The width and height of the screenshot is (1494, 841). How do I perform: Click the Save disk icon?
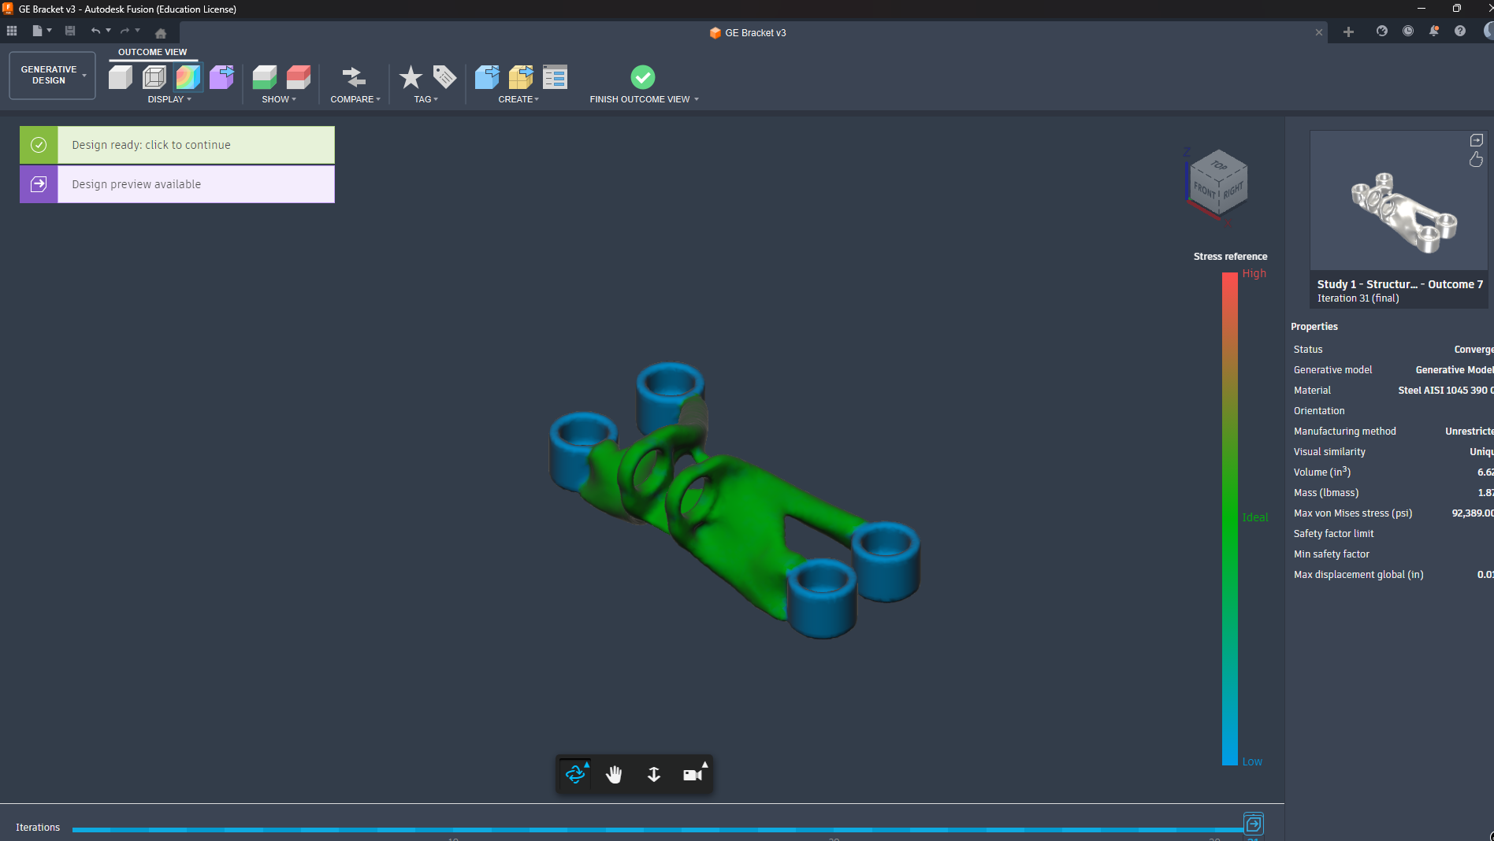[x=70, y=31]
